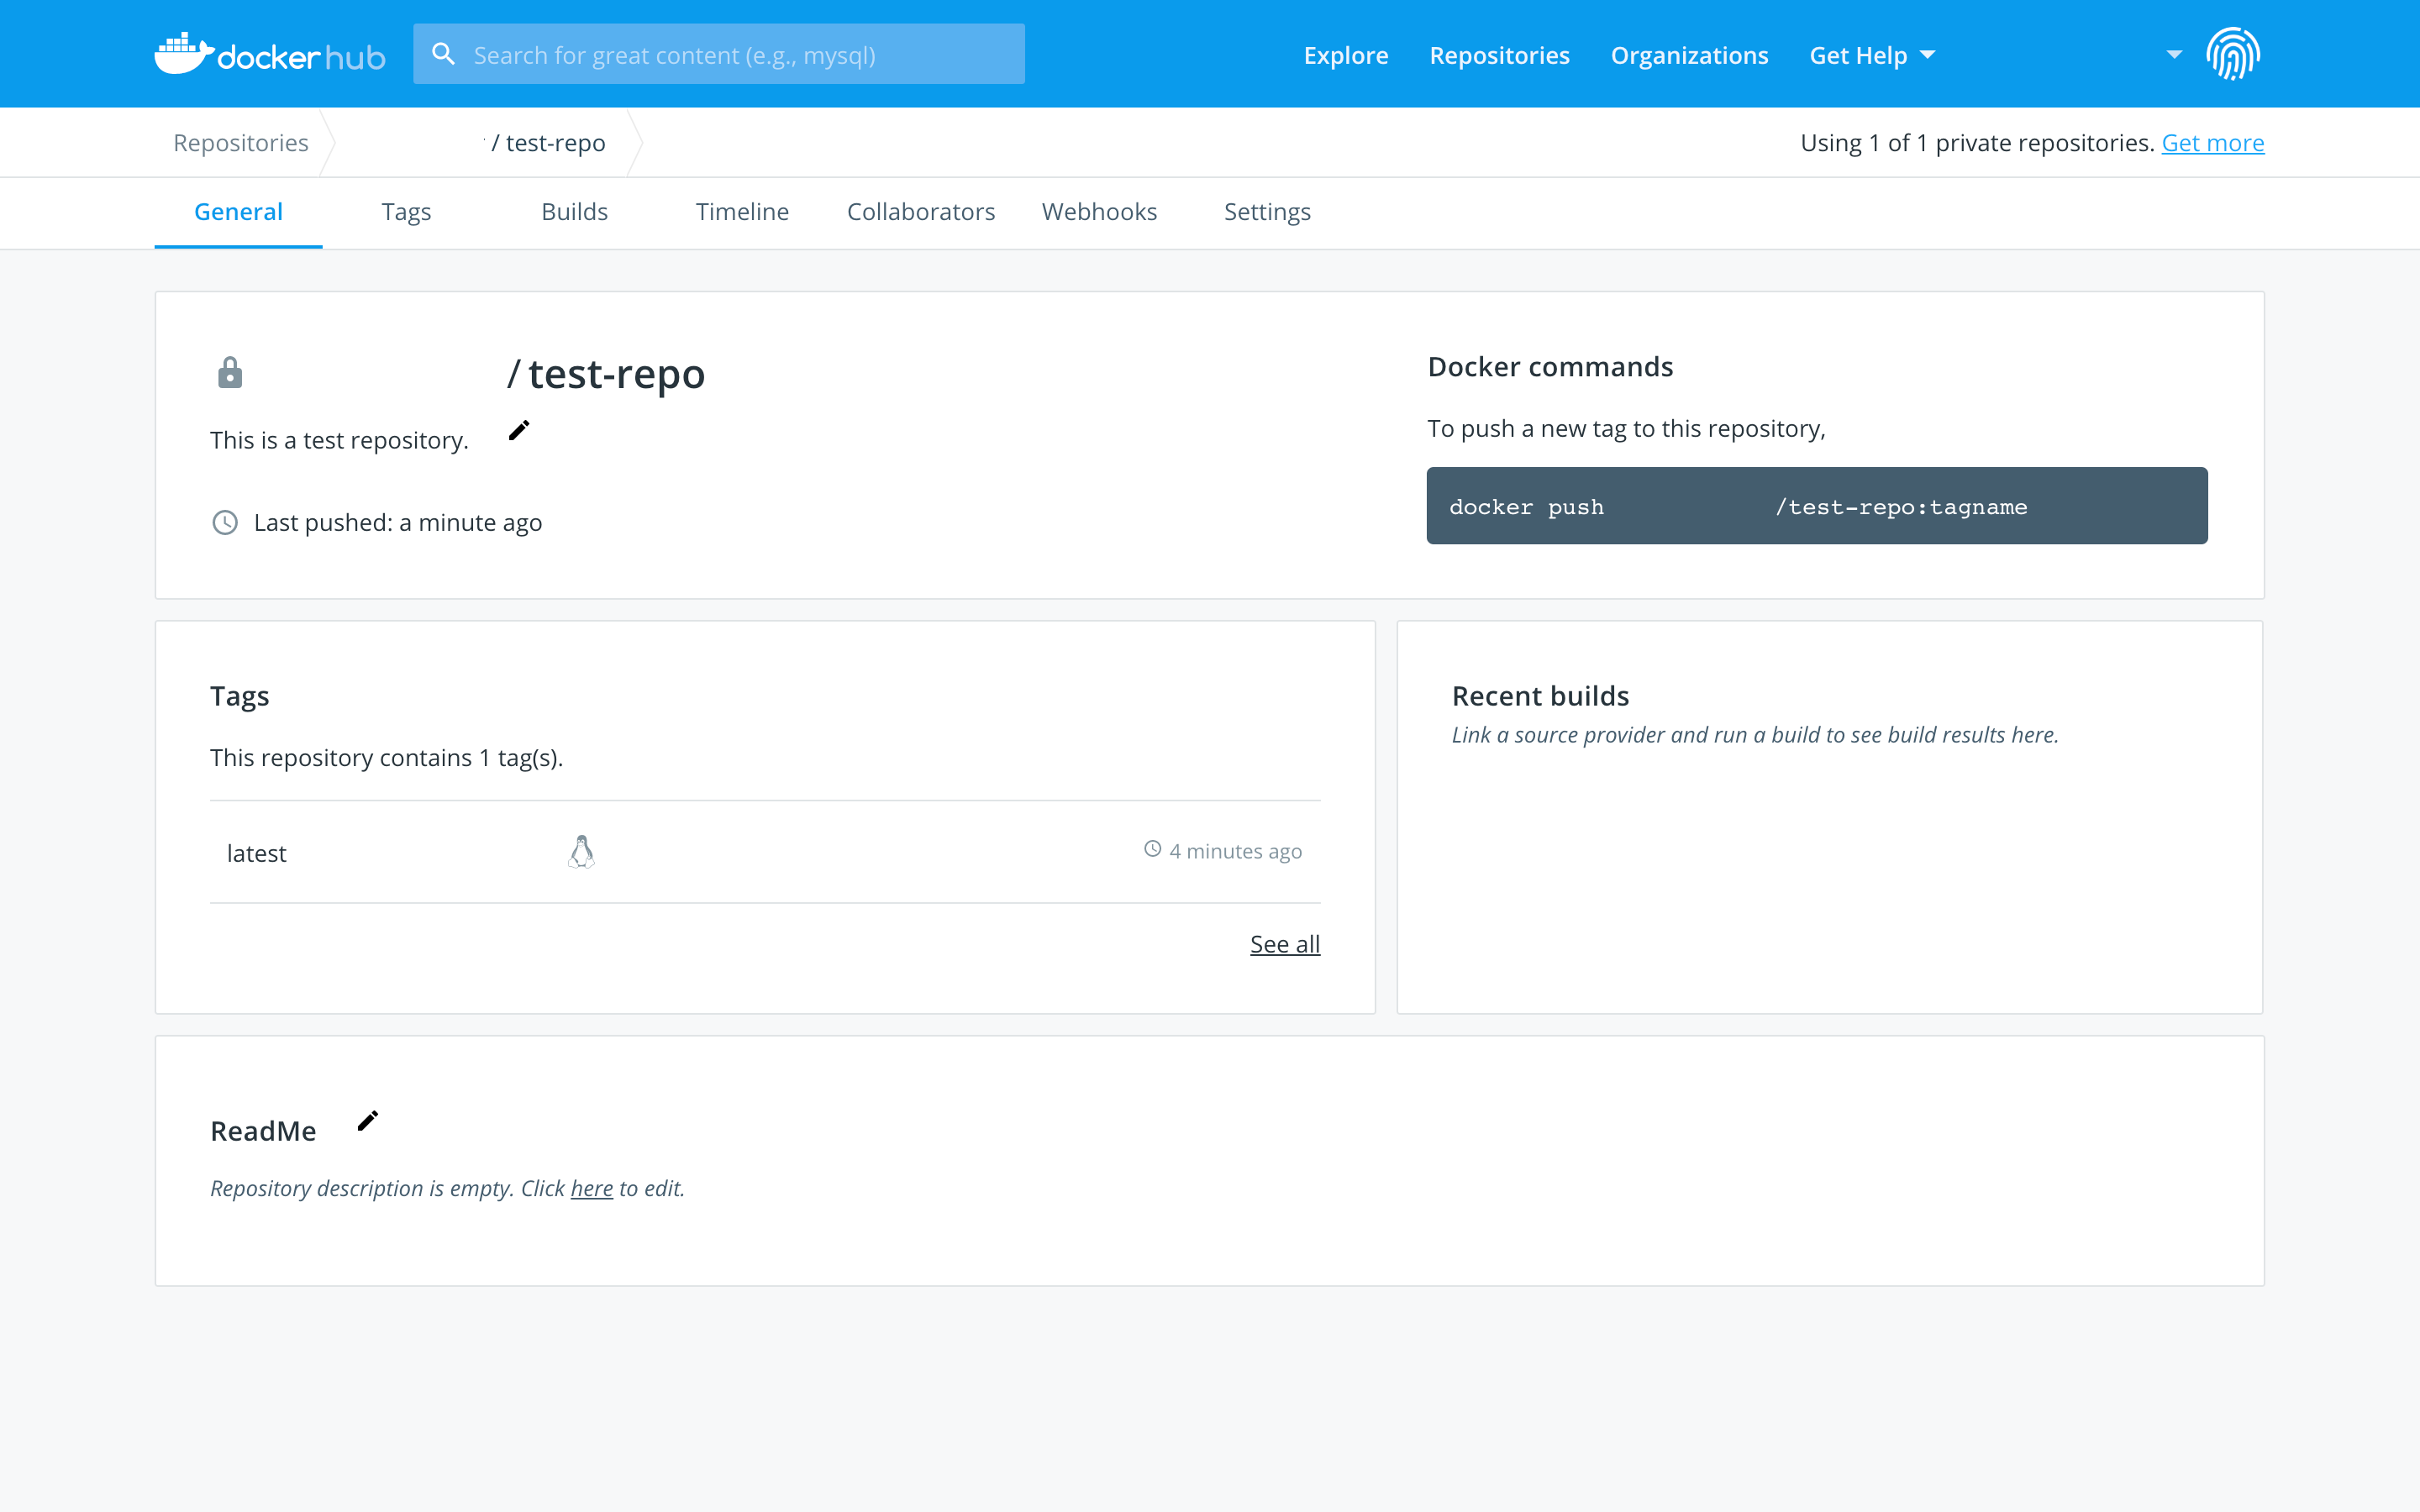Click the clock icon beside 4 minutes ago
2420x1512 pixels.
click(x=1152, y=849)
